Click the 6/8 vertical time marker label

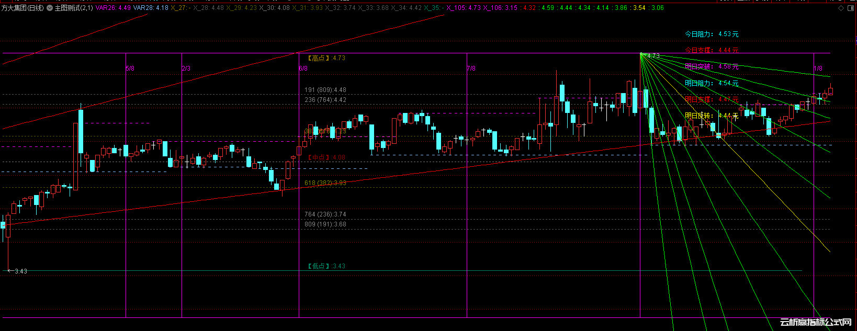(x=303, y=69)
